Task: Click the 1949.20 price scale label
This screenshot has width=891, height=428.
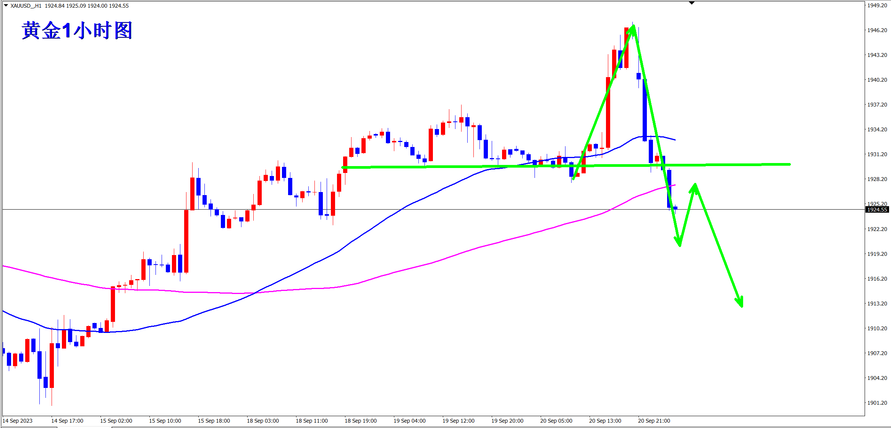Action: (x=877, y=5)
